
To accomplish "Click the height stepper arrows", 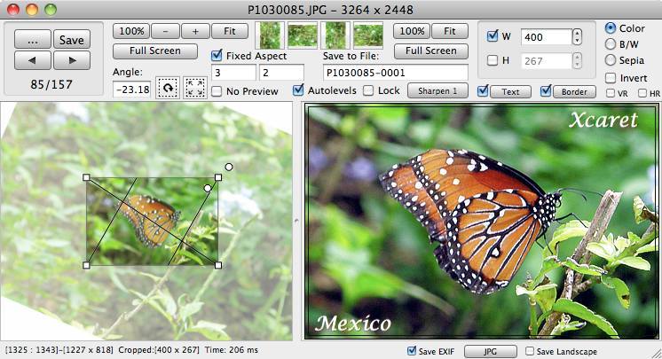I will (577, 61).
